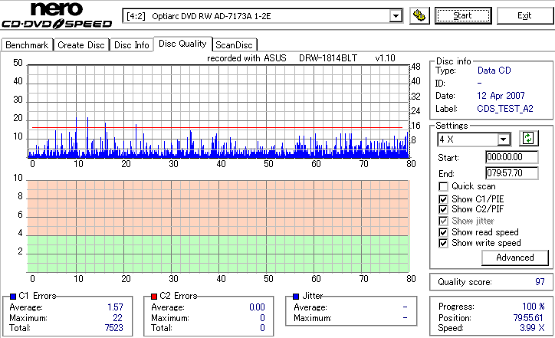Image resolution: width=555 pixels, height=338 pixels.
Task: Click the Position value 79:55.61
Action: [528, 317]
